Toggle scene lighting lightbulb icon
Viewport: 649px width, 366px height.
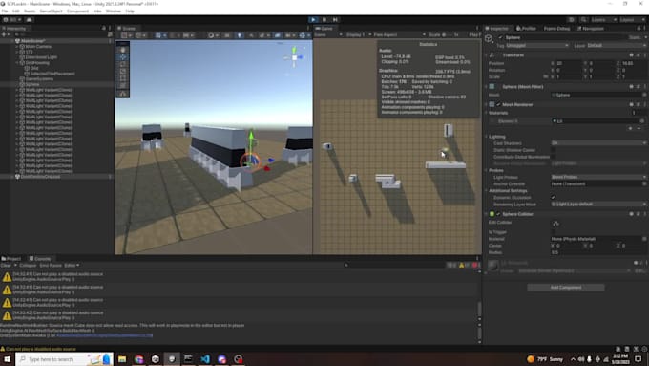(x=240, y=35)
